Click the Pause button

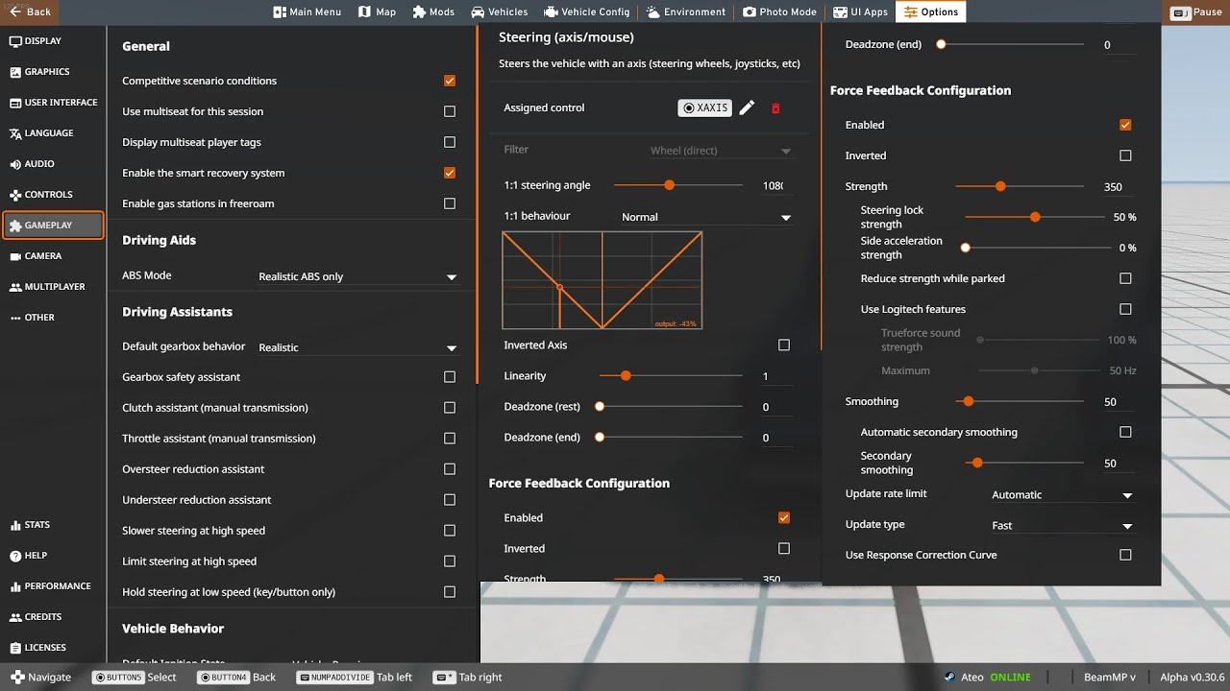(x=1195, y=12)
